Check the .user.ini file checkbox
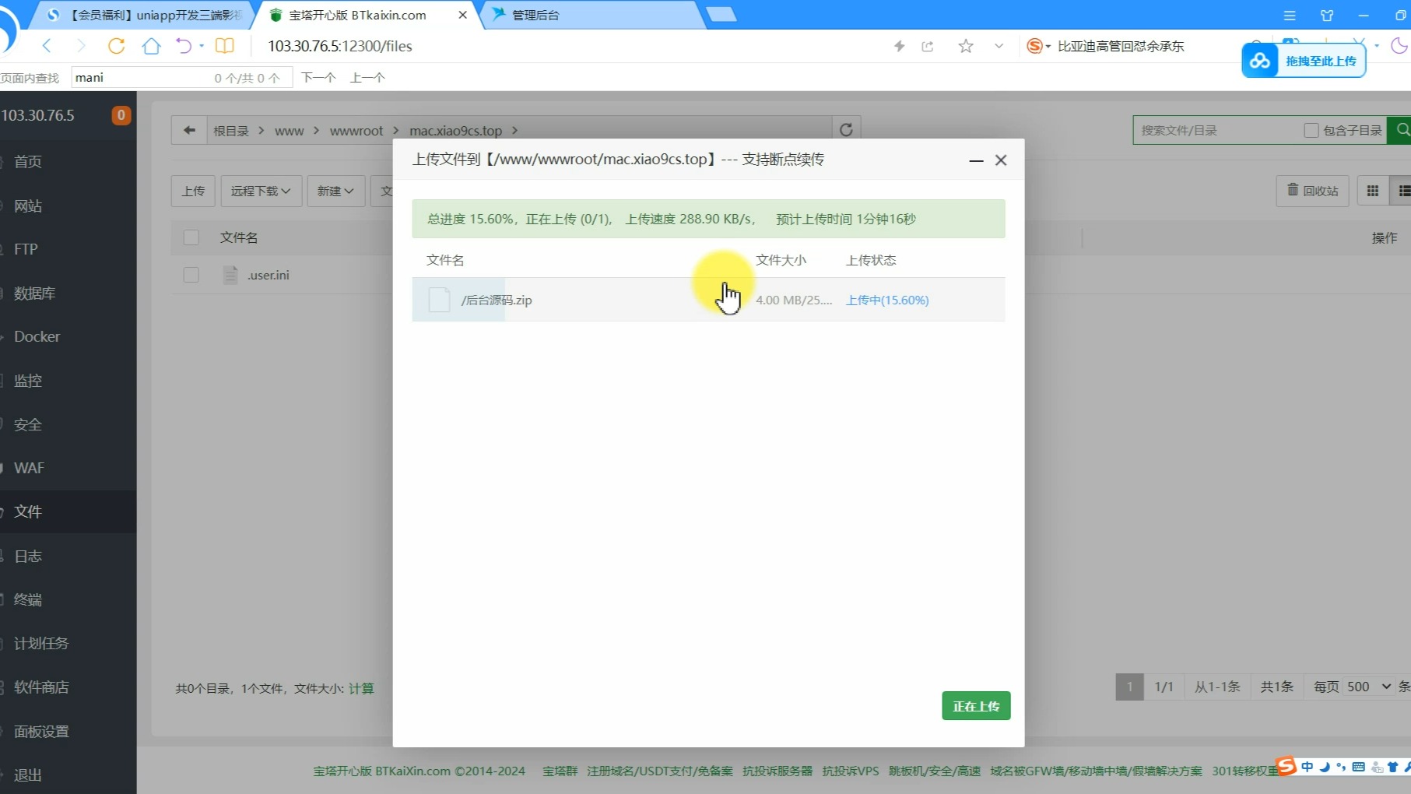Viewport: 1411px width, 794px height. 191,275
